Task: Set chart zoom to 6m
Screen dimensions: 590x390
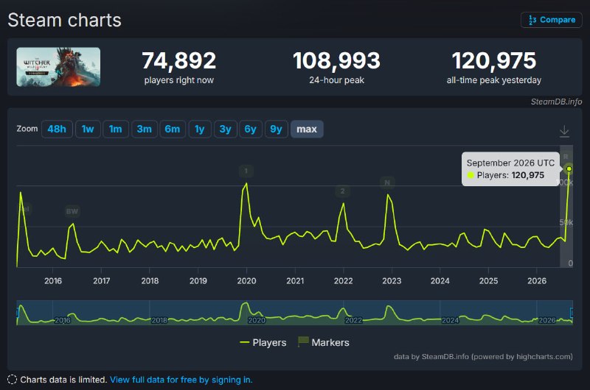Action: 173,129
